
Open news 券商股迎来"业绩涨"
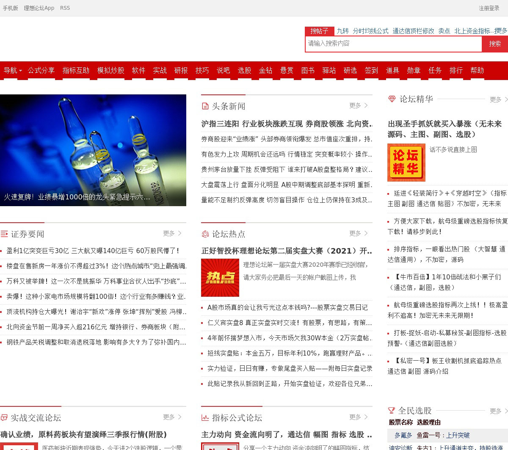point(286,139)
